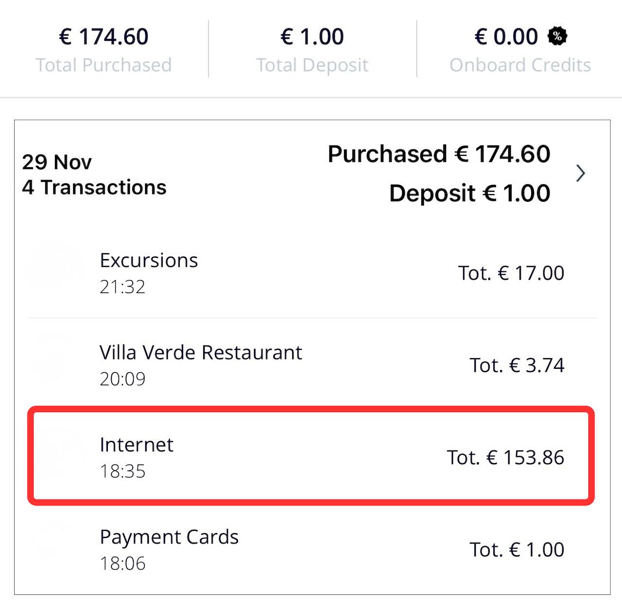Collapse the 4 Transactions group header

tap(95, 175)
